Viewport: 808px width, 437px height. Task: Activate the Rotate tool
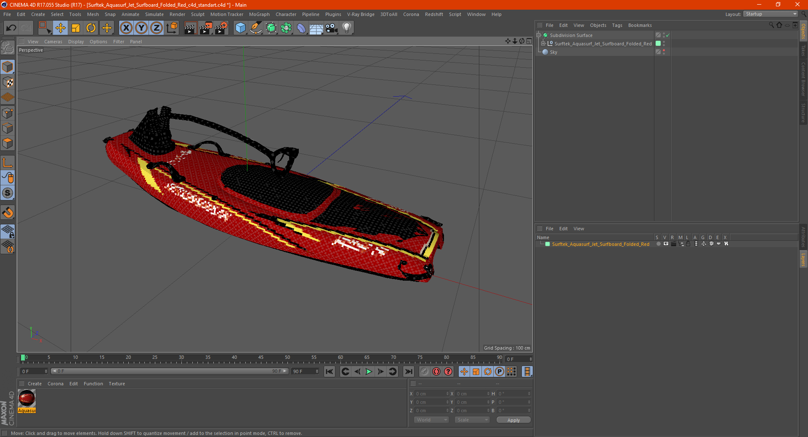[91, 28]
